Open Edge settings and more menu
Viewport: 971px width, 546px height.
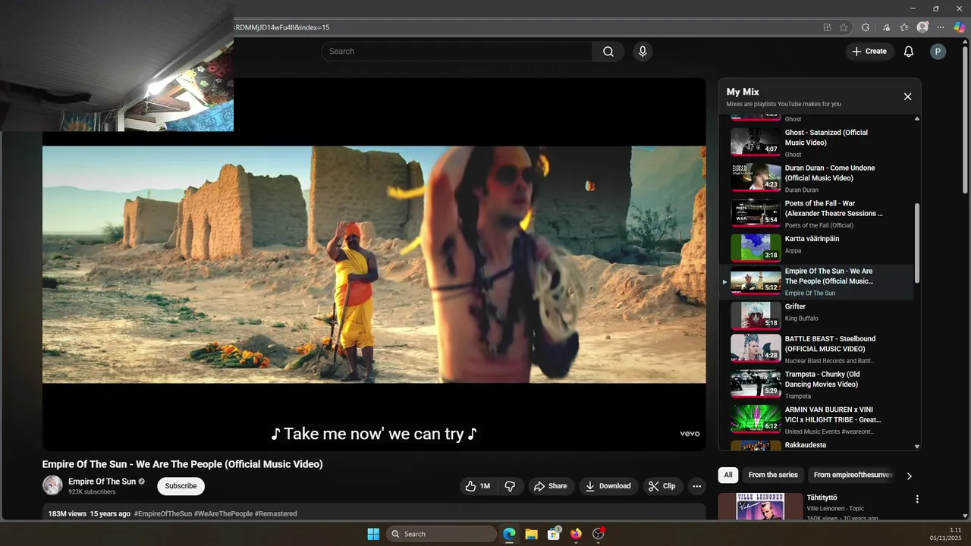pyautogui.click(x=941, y=27)
